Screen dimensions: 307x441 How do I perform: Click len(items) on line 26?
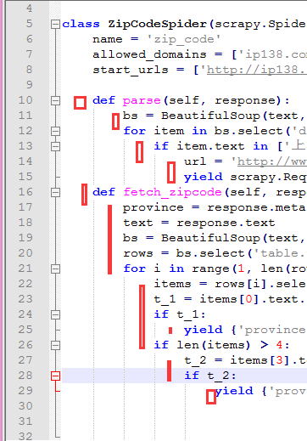(x=214, y=345)
